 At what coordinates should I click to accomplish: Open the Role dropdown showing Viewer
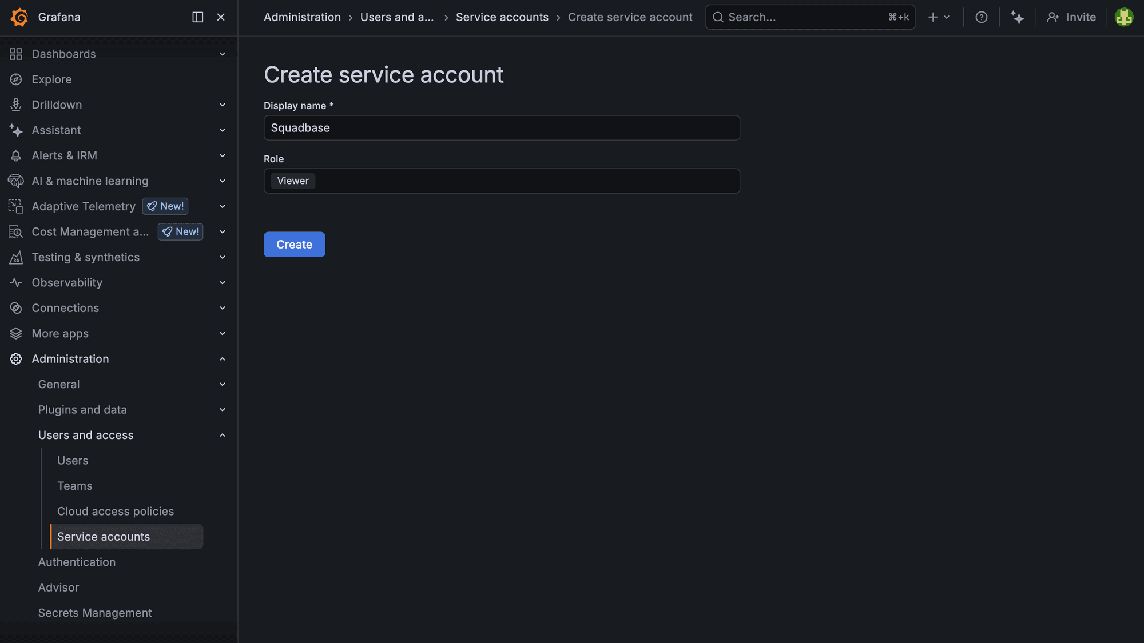502,181
